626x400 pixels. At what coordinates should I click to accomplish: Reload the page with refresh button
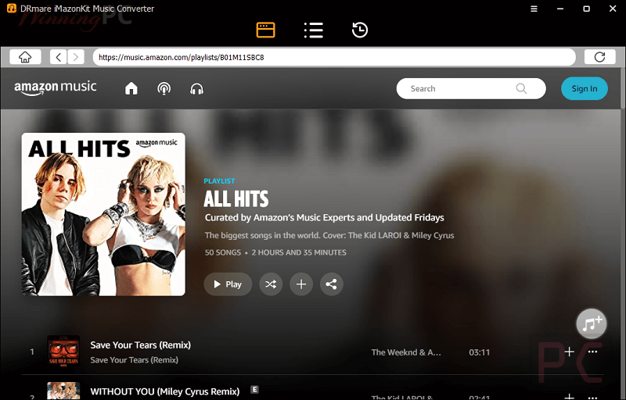[x=599, y=57]
